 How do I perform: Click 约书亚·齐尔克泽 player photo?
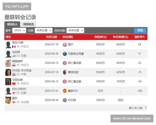pos(8,72)
